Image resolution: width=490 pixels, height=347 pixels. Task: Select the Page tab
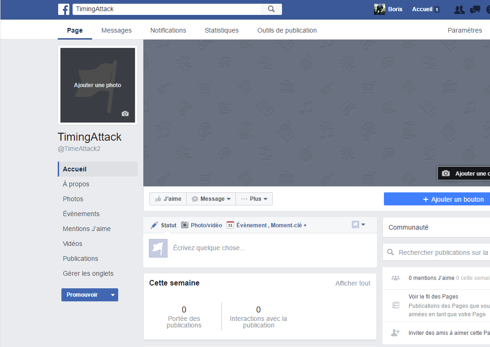(75, 30)
